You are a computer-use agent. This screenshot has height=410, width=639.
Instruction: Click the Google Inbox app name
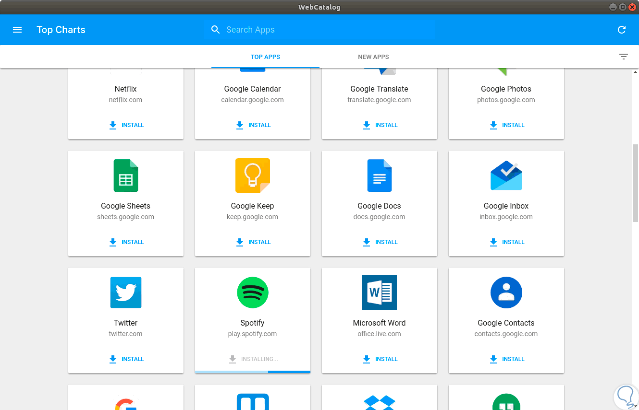click(506, 206)
